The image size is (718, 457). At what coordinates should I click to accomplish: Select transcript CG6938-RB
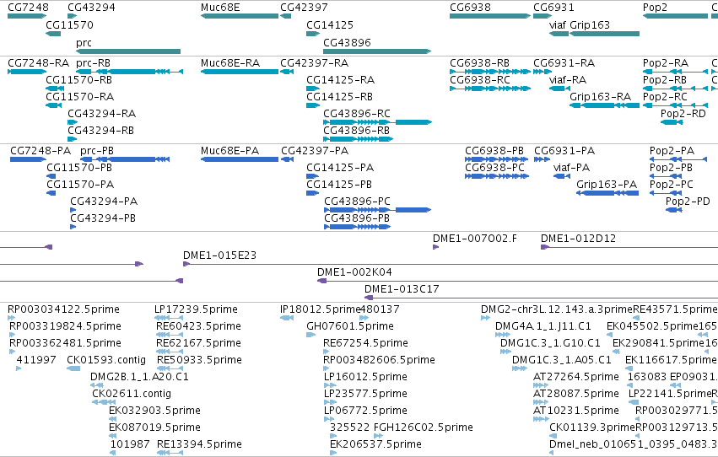point(490,72)
